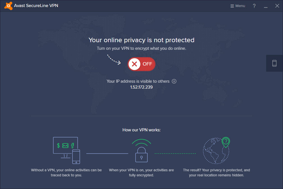Image resolution: width=283 pixels, height=189 pixels.
Task: Click the red X knob on VPN switch
Action: click(x=134, y=64)
